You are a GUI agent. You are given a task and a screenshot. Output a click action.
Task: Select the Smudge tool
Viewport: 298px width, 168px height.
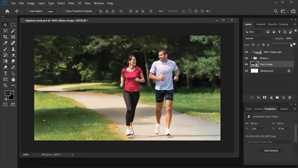pyautogui.click(x=13, y=61)
